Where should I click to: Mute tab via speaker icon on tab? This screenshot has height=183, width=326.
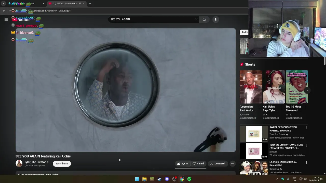point(80,4)
